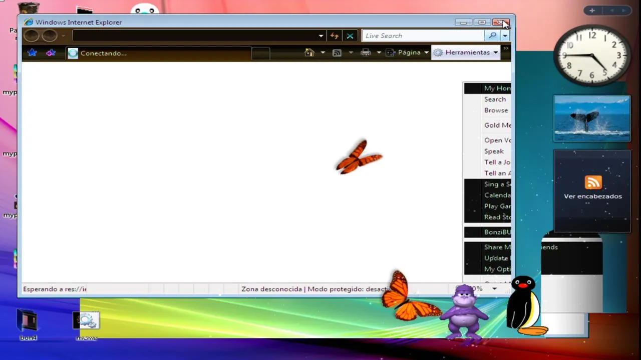The image size is (641, 360).
Task: Open the bon4 desktop icon
Action: coord(28,325)
